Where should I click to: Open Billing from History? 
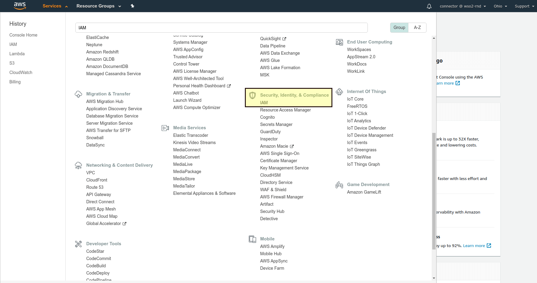pos(15,82)
